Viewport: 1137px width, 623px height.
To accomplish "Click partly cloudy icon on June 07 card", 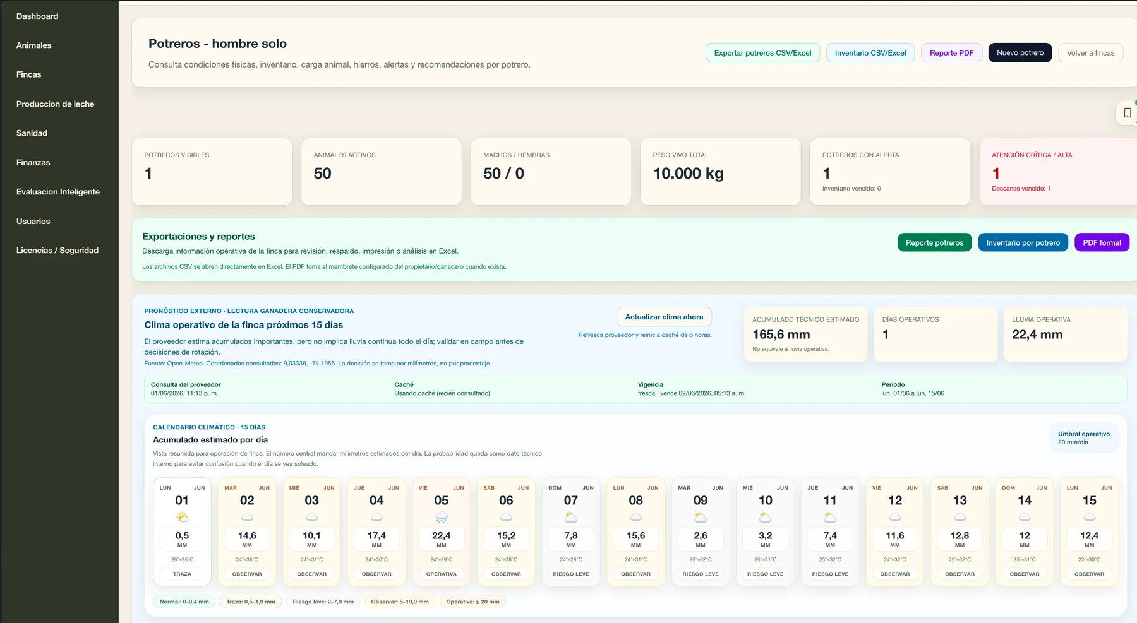I will 571,518.
